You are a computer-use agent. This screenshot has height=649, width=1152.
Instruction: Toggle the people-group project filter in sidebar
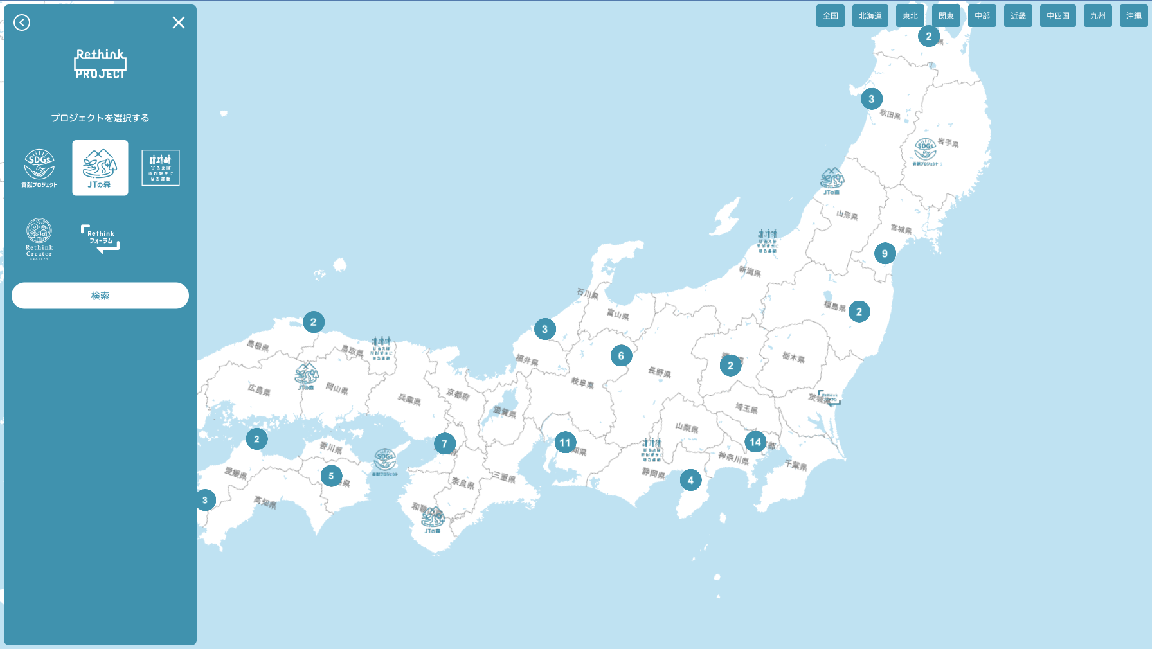click(x=161, y=168)
